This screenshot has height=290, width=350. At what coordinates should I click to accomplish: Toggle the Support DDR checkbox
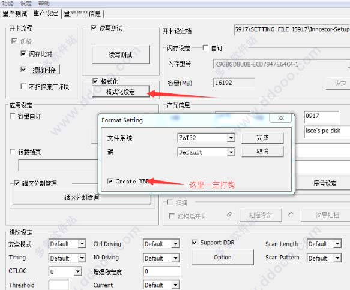(x=195, y=242)
